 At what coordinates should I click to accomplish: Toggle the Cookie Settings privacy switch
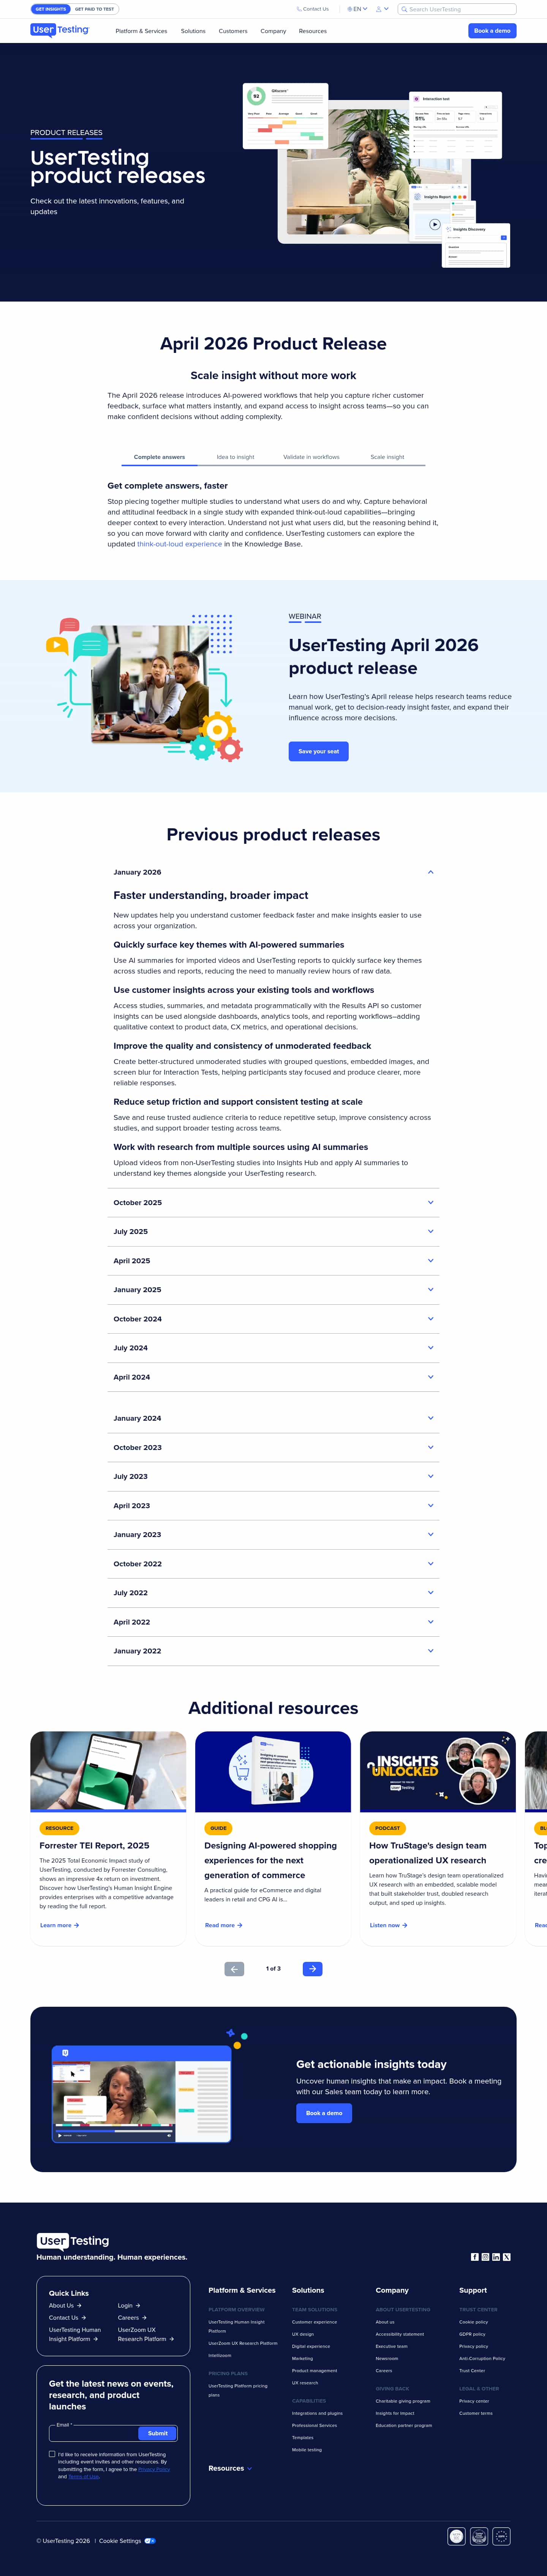(x=150, y=2541)
